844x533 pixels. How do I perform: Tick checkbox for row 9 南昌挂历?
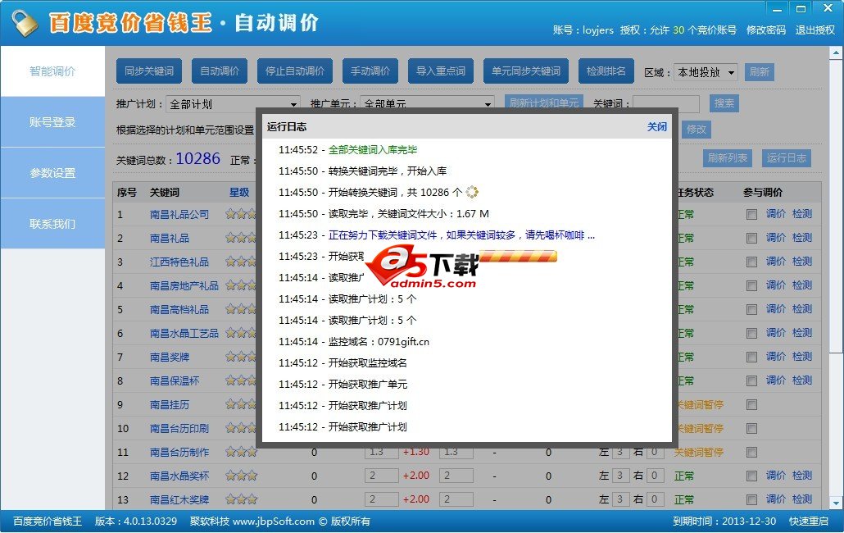751,405
